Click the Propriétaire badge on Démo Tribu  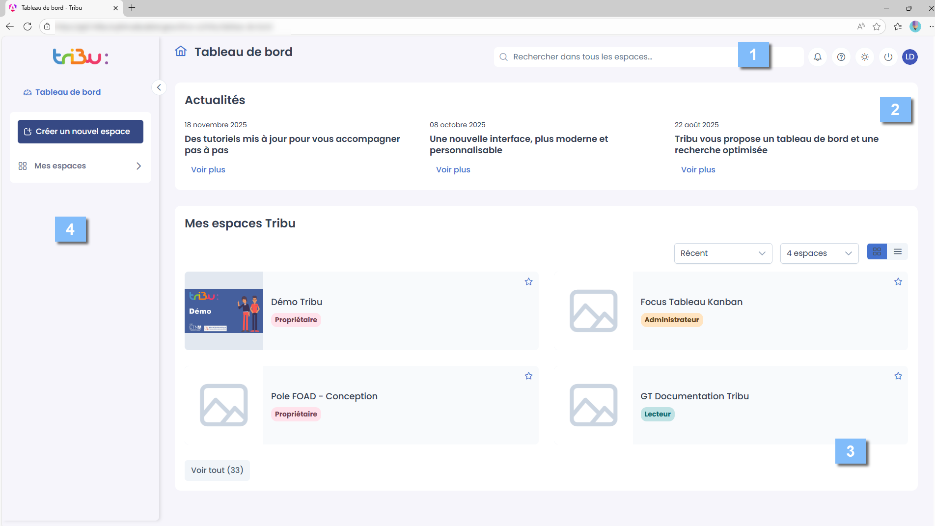[296, 320]
